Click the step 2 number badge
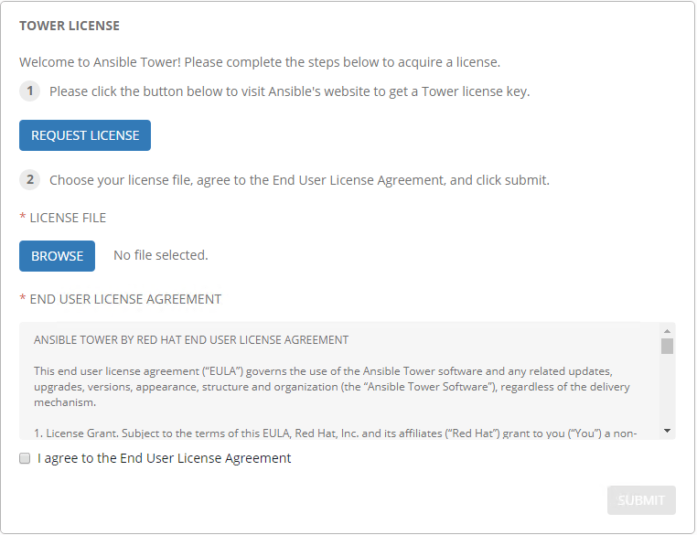Viewport: 697px width, 535px height. tap(30, 180)
